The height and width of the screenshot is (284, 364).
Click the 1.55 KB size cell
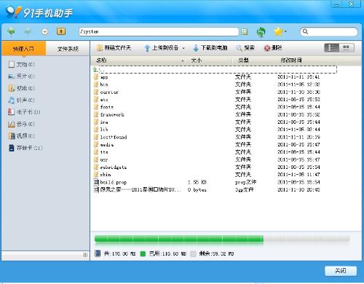point(197,182)
